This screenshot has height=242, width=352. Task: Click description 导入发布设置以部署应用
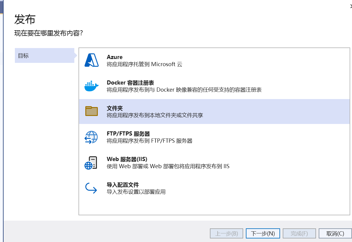(136, 192)
